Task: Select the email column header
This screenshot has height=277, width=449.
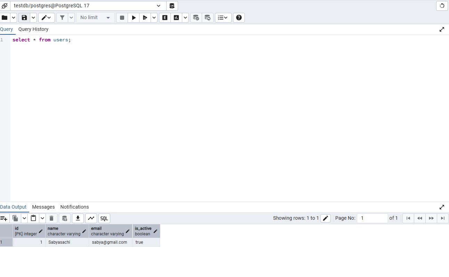Action: pos(111,231)
